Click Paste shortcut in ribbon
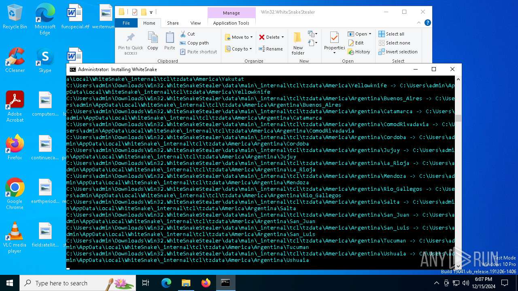Image resolution: width=518 pixels, height=291 pixels. (x=198, y=52)
